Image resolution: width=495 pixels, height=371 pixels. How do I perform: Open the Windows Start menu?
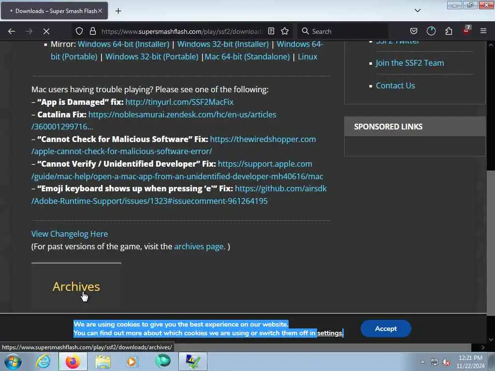pyautogui.click(x=13, y=361)
